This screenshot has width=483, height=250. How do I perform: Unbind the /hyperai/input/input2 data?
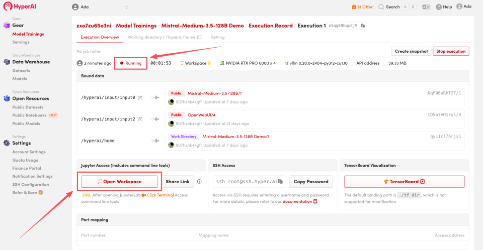tap(140, 119)
